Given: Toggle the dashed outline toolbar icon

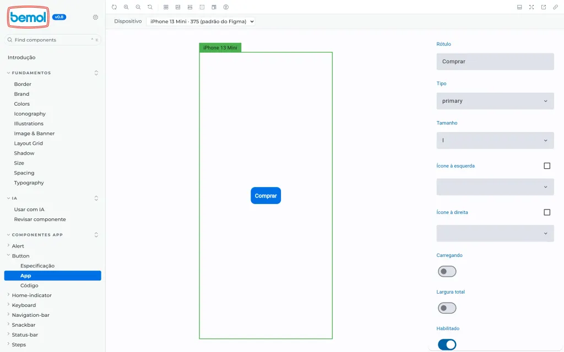Looking at the screenshot, I should pyautogui.click(x=202, y=7).
